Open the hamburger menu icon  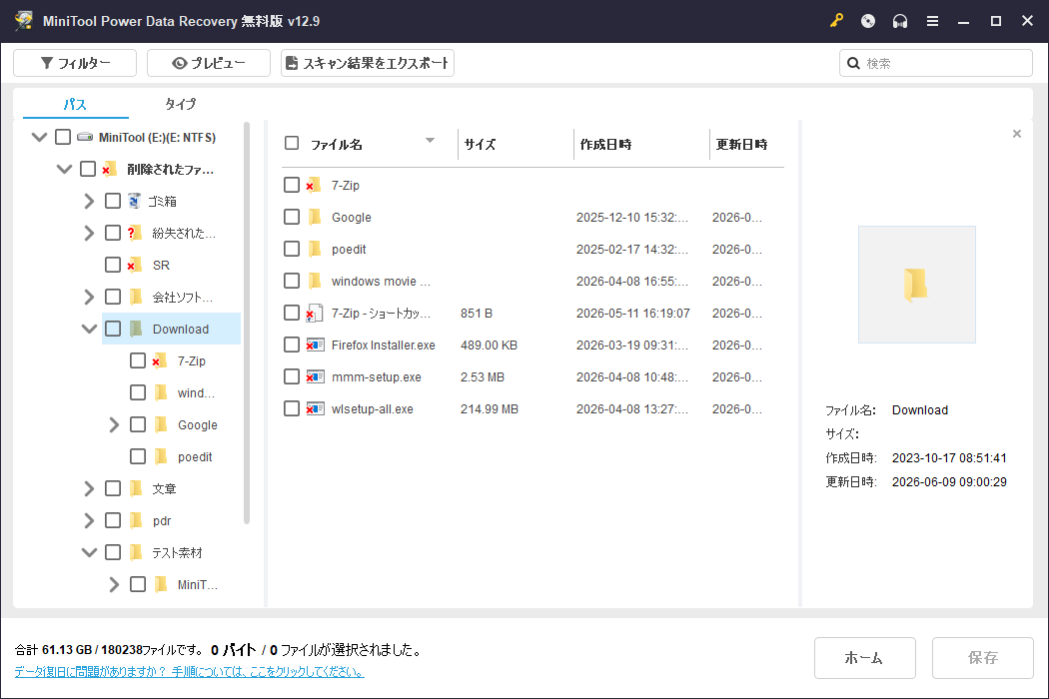click(932, 21)
